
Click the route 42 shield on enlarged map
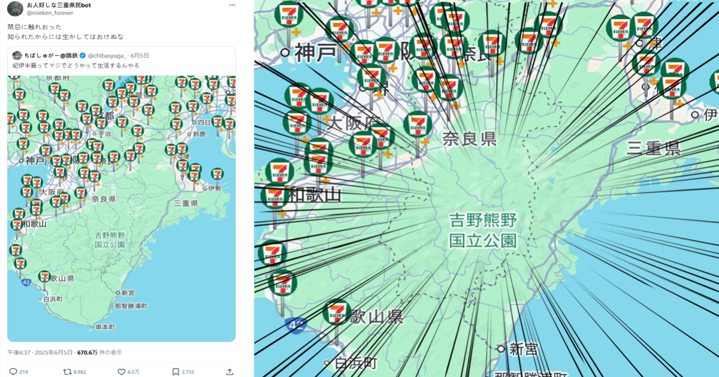point(296,325)
